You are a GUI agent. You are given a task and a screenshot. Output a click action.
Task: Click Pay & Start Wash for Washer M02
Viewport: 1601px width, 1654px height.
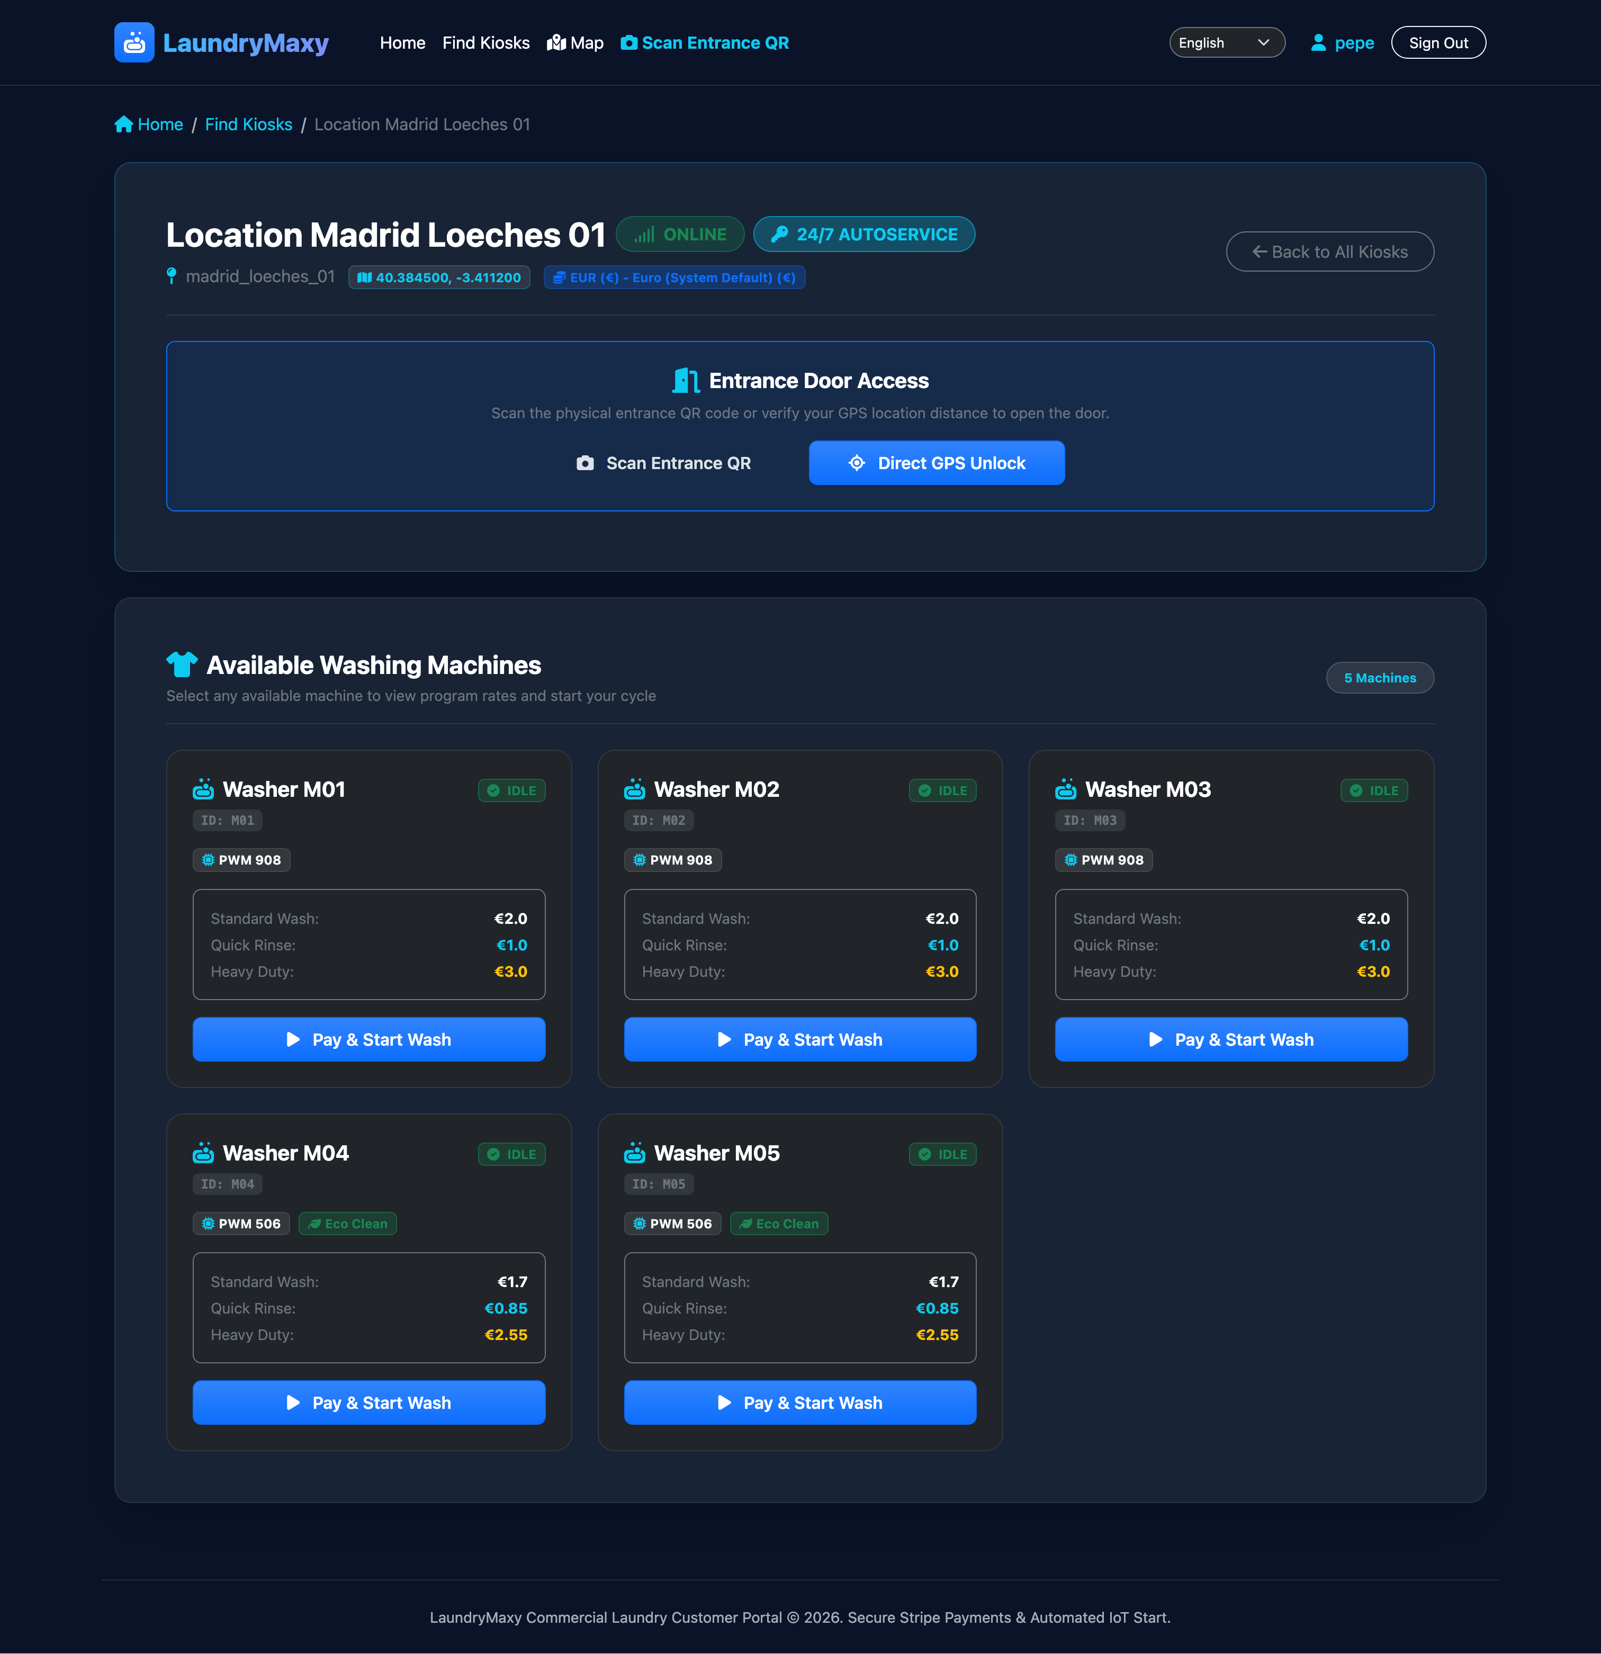click(x=800, y=1040)
